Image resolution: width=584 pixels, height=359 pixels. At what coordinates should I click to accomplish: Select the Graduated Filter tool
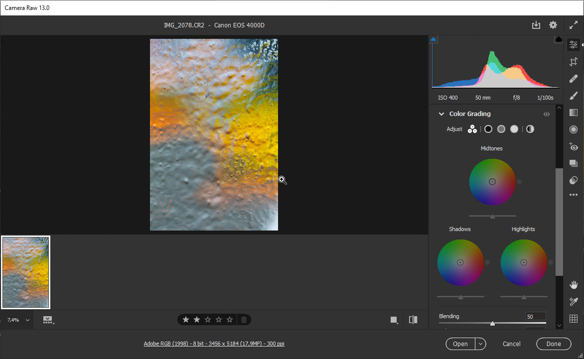coord(573,113)
